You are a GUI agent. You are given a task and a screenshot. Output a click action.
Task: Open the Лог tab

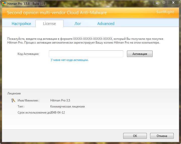(78, 24)
